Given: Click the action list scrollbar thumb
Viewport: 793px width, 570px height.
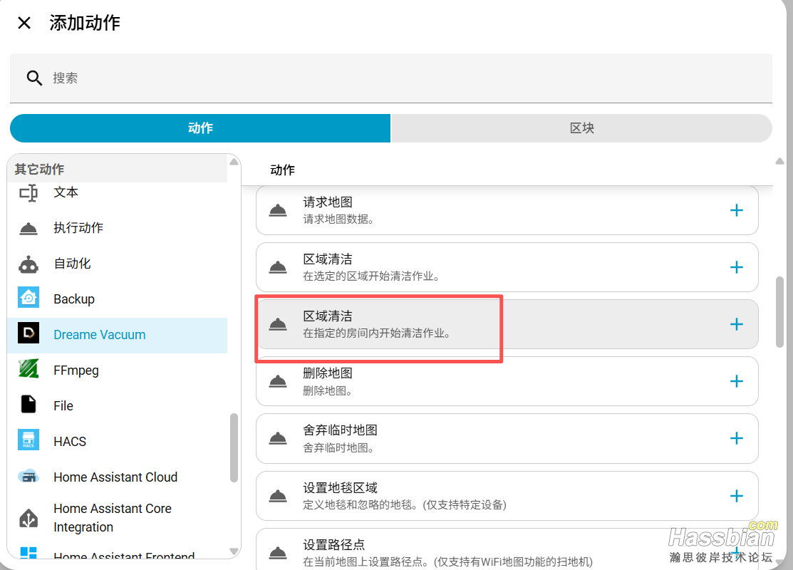Looking at the screenshot, I should [x=779, y=311].
